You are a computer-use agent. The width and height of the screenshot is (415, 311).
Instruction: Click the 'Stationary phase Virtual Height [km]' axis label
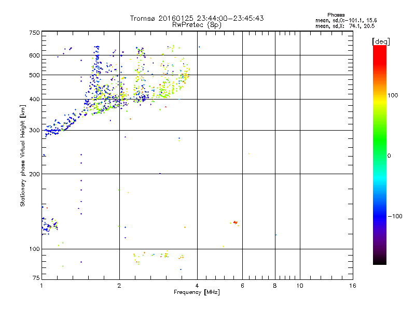[23, 155]
